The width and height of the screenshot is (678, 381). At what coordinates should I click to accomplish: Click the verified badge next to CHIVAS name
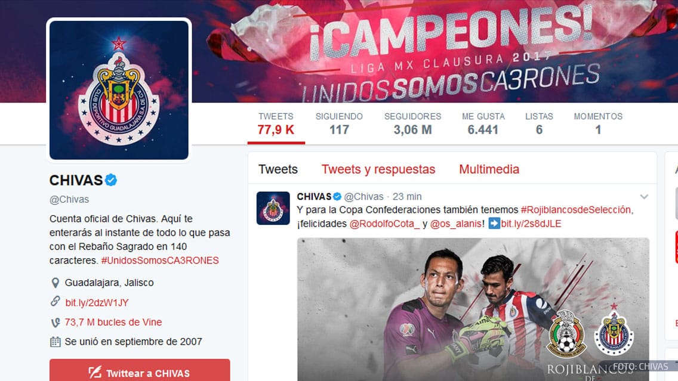point(111,180)
